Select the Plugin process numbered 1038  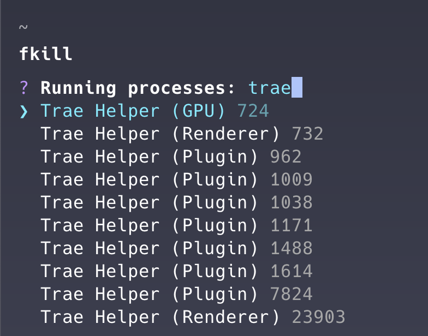coord(149,203)
